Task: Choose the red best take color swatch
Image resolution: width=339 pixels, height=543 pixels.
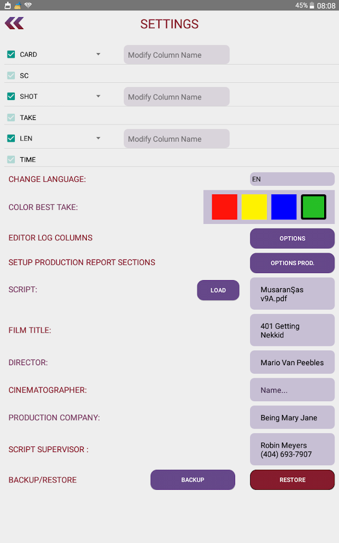Action: (224, 207)
